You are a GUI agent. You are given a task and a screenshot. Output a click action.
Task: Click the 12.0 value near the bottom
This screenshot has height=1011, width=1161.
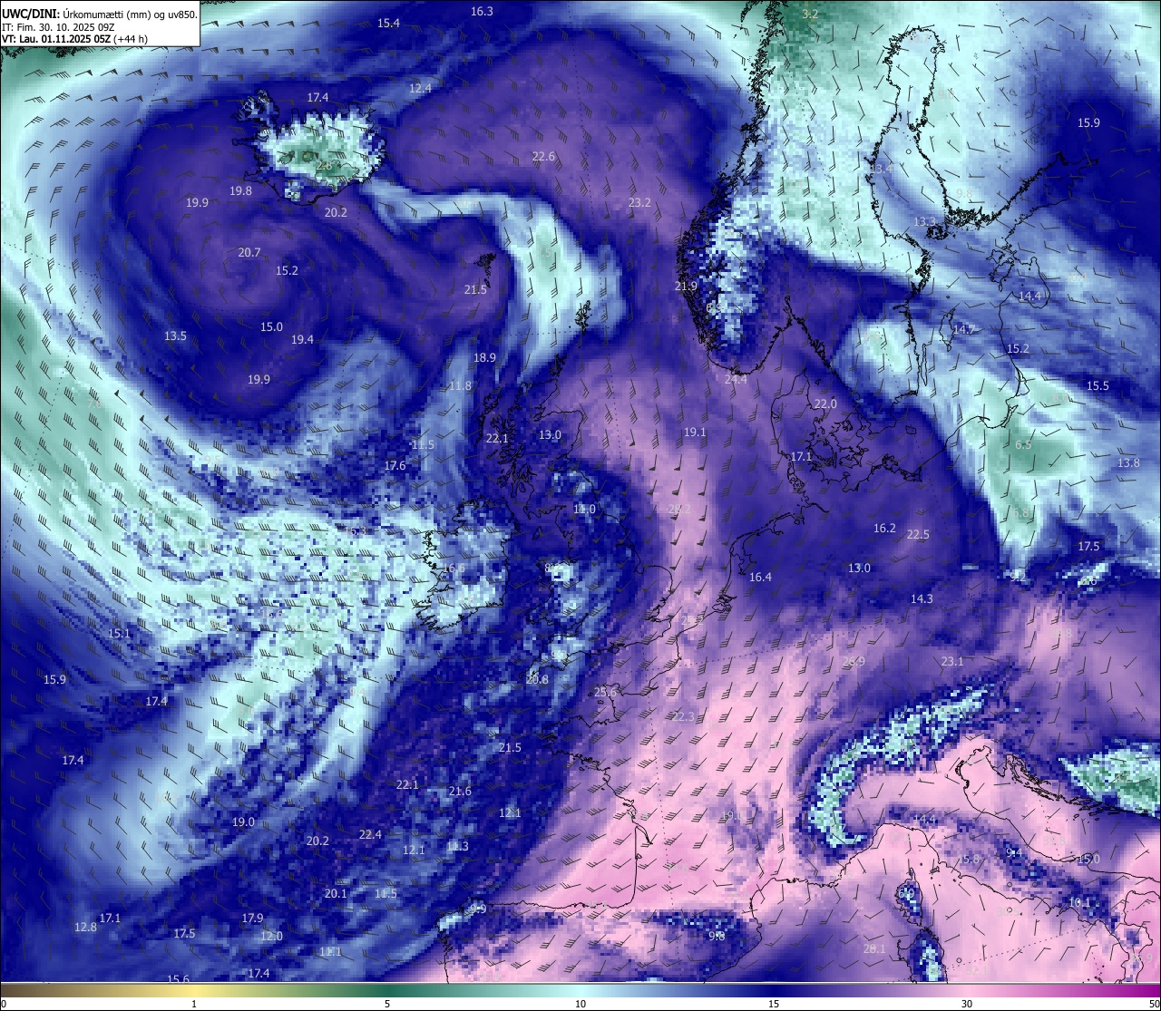click(x=271, y=937)
